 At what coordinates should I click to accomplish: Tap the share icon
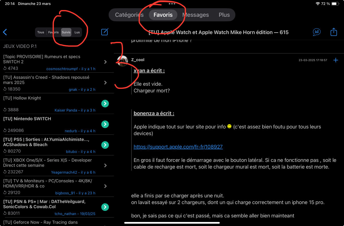pos(334,32)
